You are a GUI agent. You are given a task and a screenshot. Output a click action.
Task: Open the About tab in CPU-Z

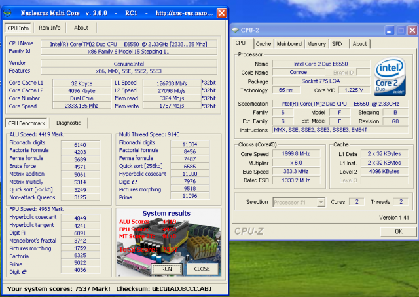point(359,44)
